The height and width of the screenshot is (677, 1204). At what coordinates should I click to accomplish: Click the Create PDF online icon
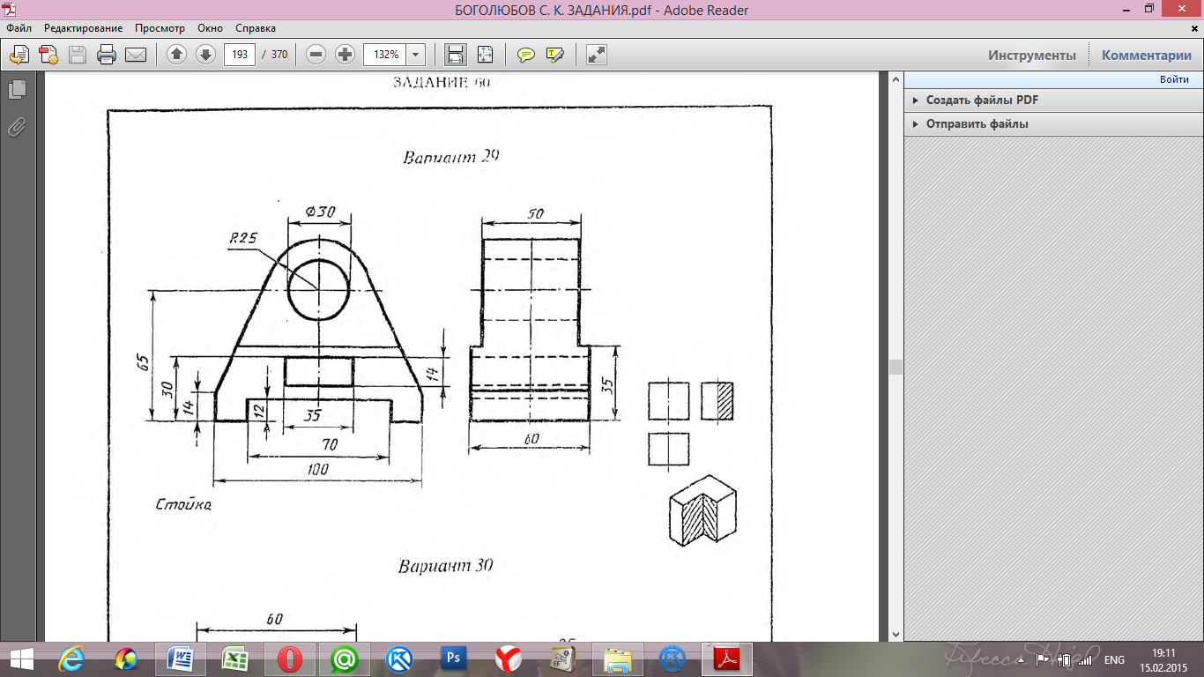(48, 55)
